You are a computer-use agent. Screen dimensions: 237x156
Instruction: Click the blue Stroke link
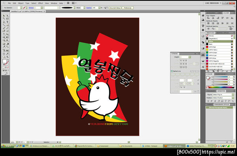(31, 8)
